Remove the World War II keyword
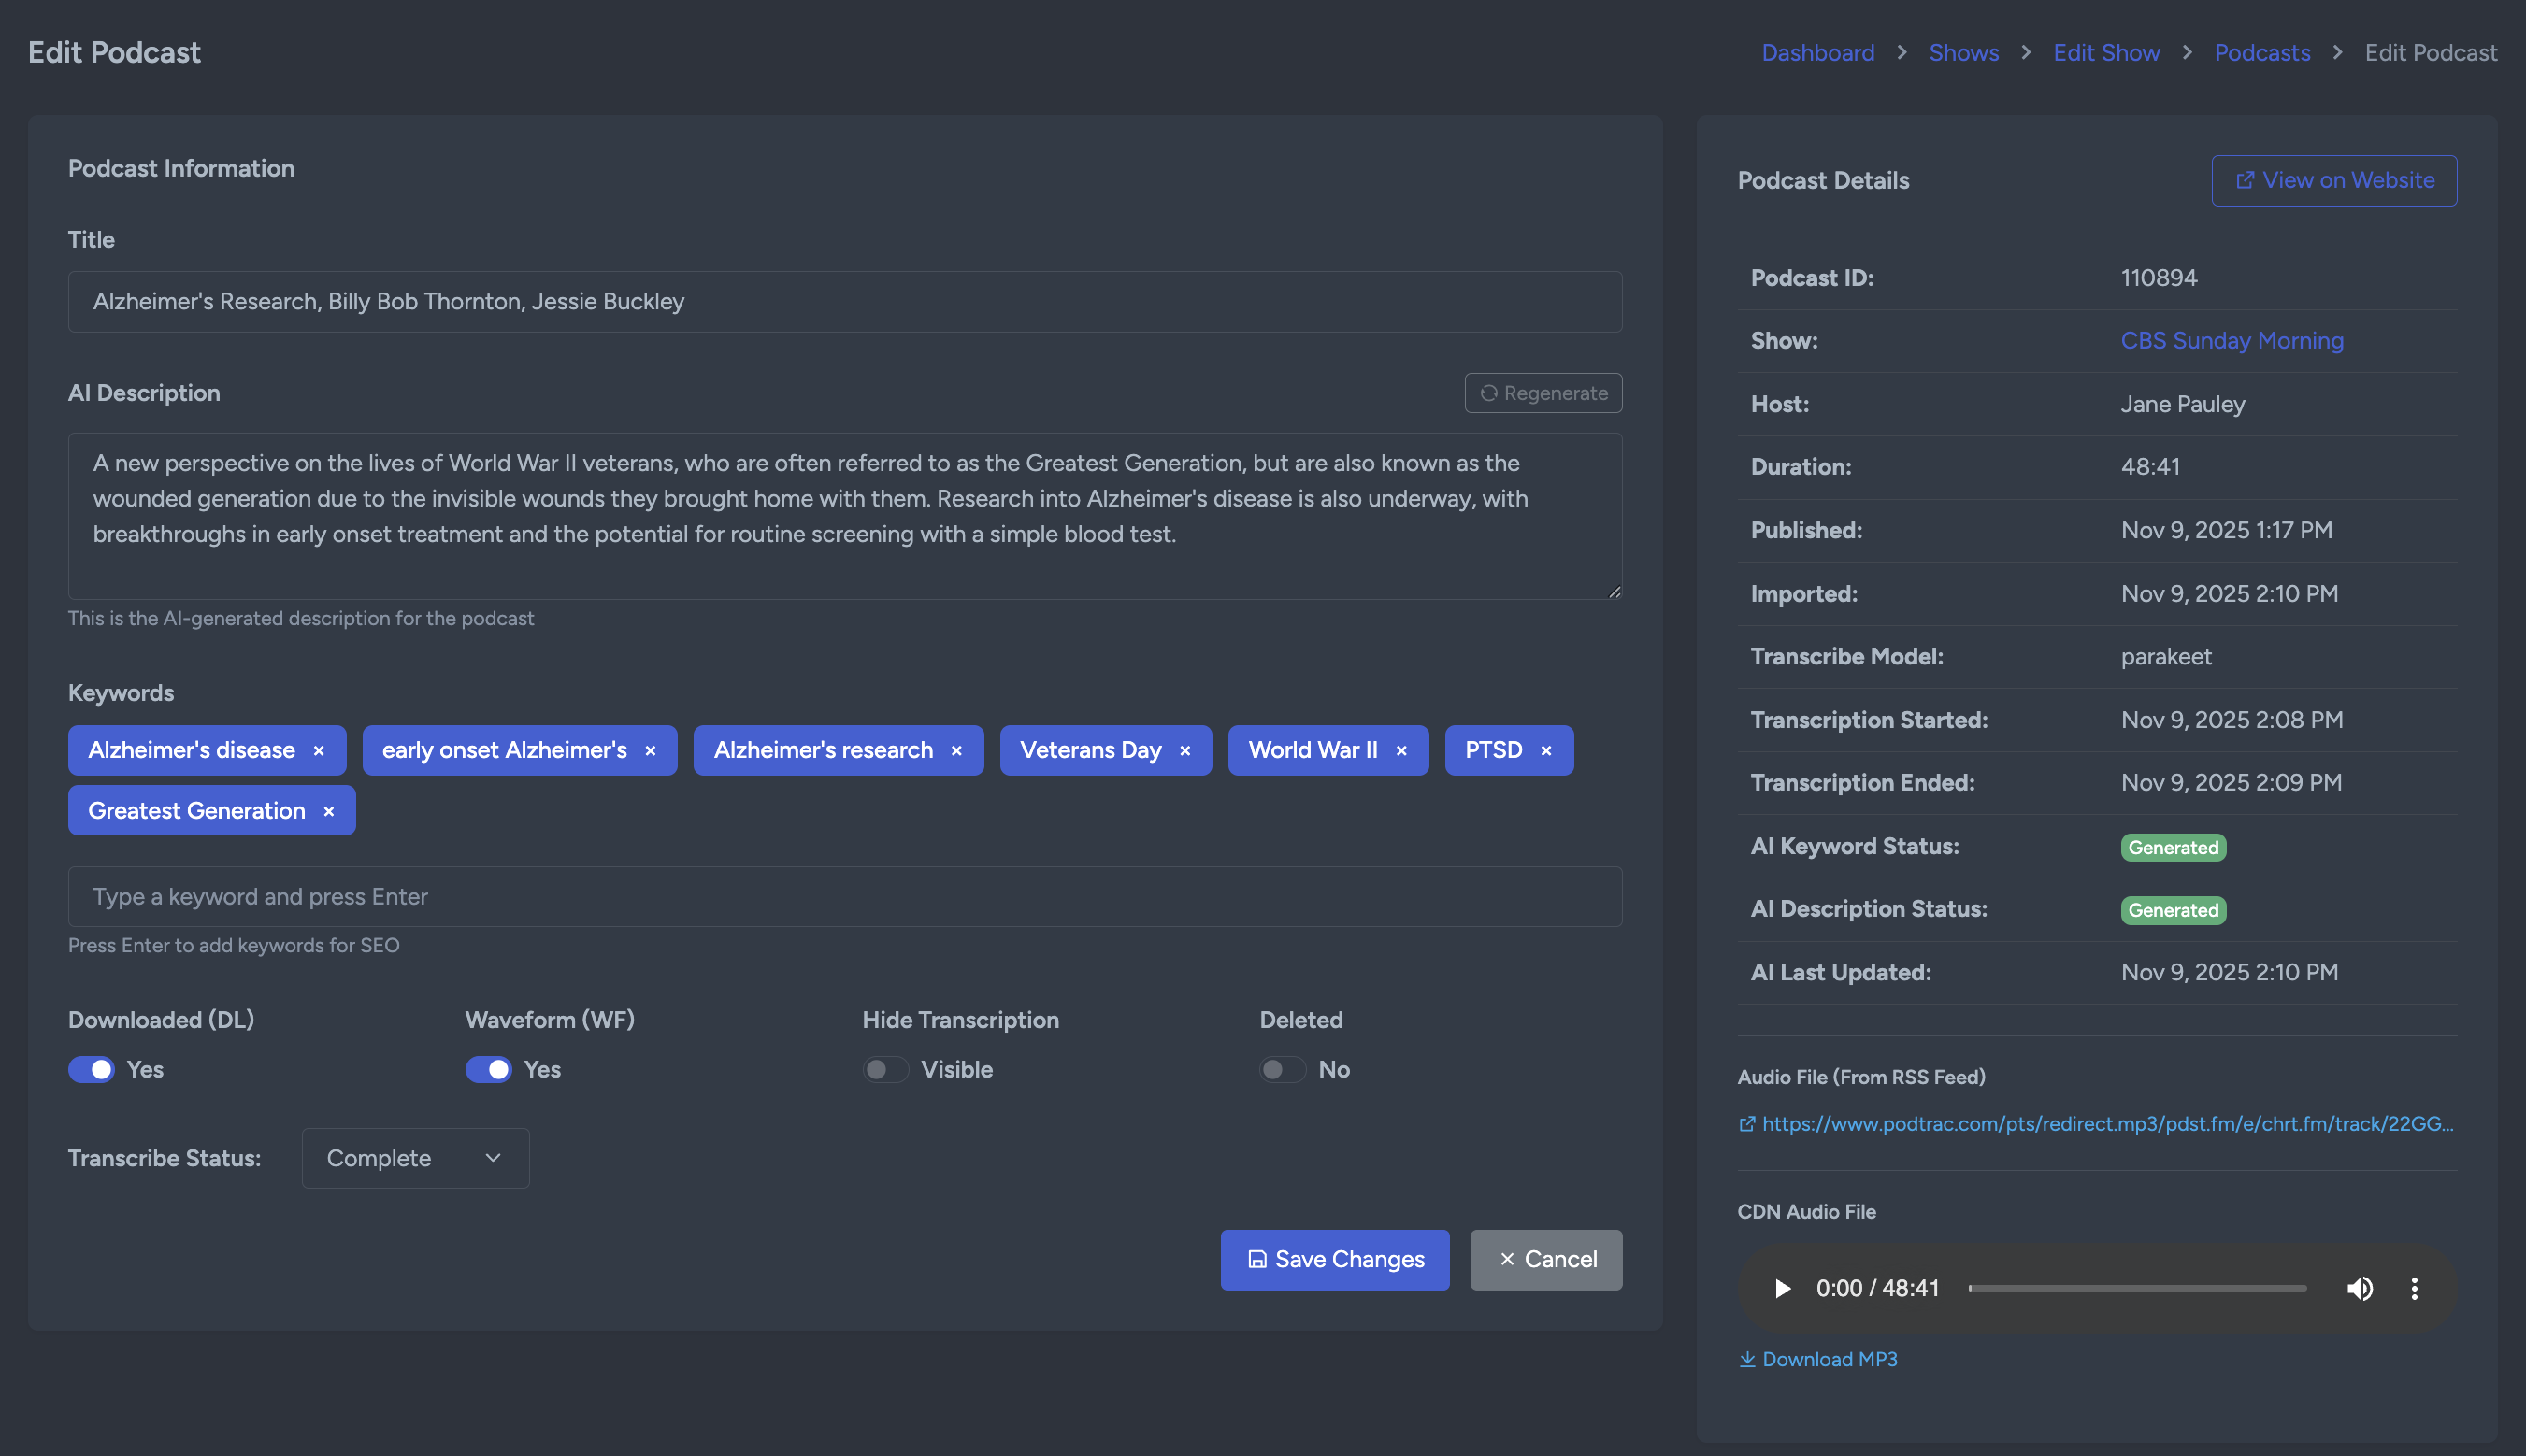2526x1456 pixels. click(1400, 750)
